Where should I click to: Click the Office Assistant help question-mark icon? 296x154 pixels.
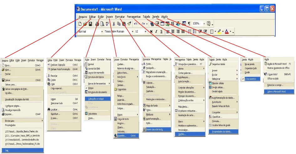(x=209, y=23)
